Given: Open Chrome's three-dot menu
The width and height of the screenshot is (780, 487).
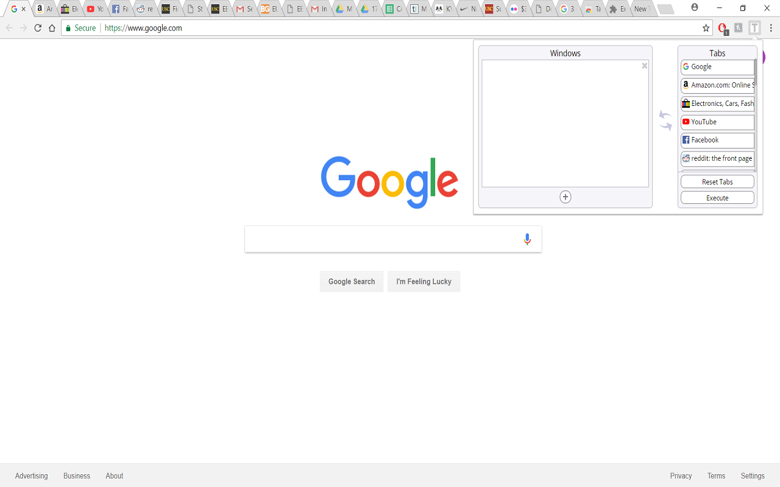Looking at the screenshot, I should [x=771, y=28].
